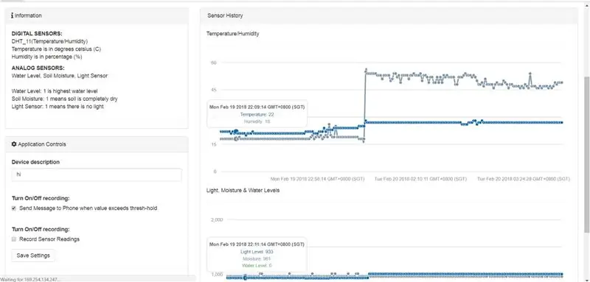Select the highlighted temperature point at 22:09:14
Screen dimensions: 590x282
click(x=236, y=131)
